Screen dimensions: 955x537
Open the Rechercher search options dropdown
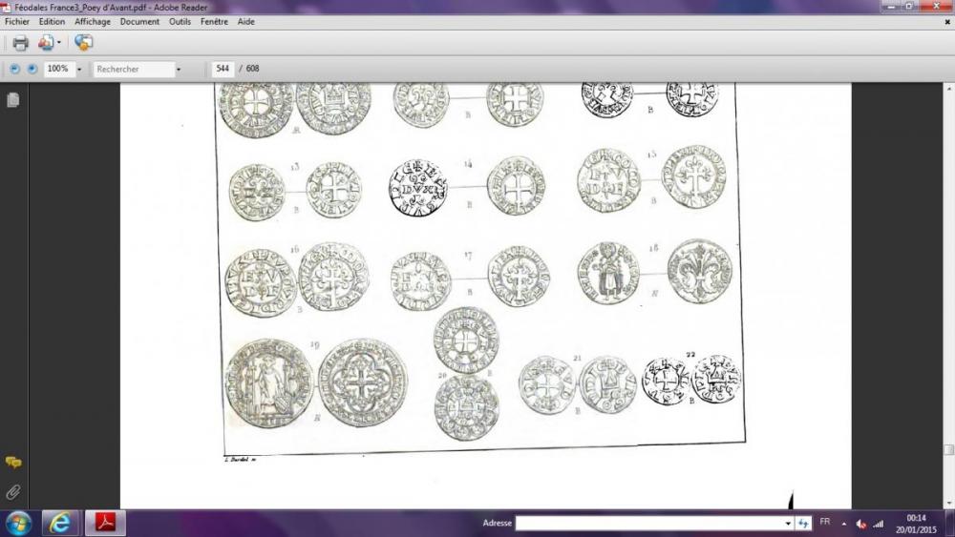[179, 70]
